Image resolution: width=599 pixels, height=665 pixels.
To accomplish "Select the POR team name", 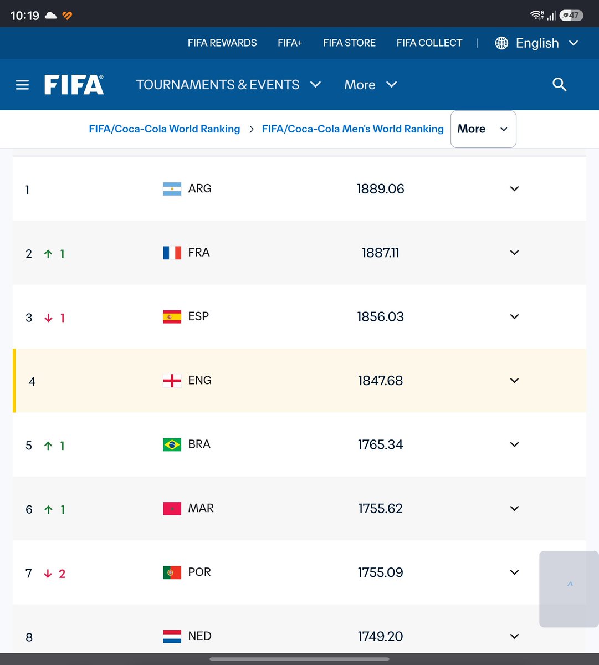I will pyautogui.click(x=199, y=572).
